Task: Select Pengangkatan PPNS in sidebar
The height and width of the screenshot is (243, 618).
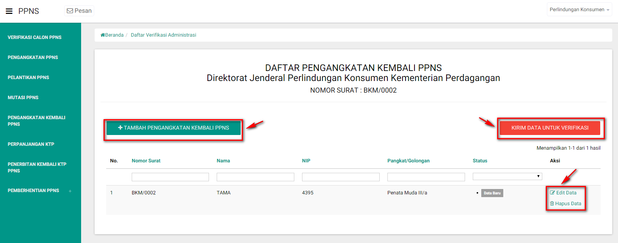Action: click(33, 57)
